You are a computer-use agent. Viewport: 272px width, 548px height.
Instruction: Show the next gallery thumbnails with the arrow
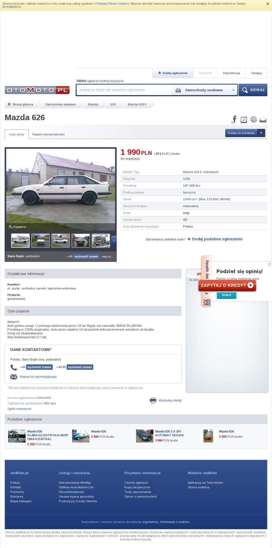[x=114, y=241]
